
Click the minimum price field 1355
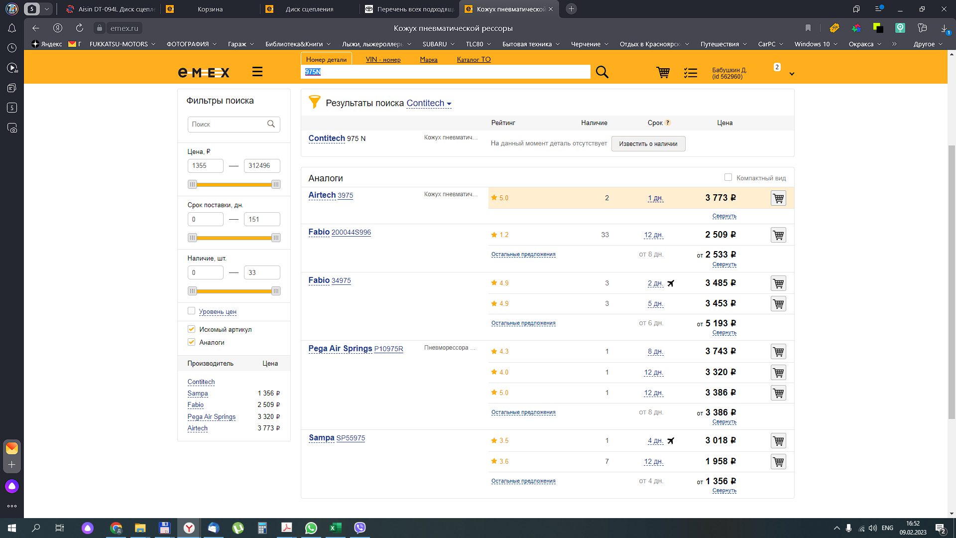(205, 166)
